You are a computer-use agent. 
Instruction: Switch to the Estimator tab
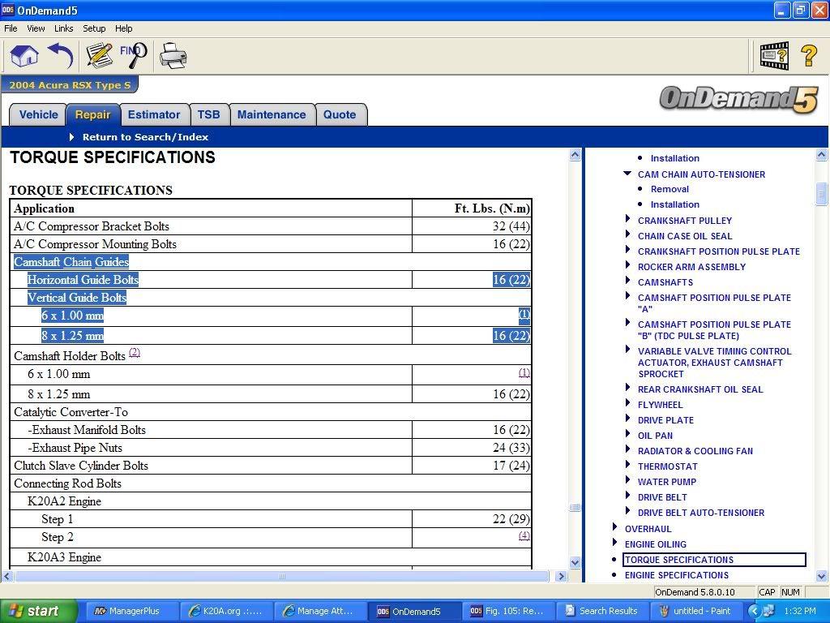tap(154, 114)
